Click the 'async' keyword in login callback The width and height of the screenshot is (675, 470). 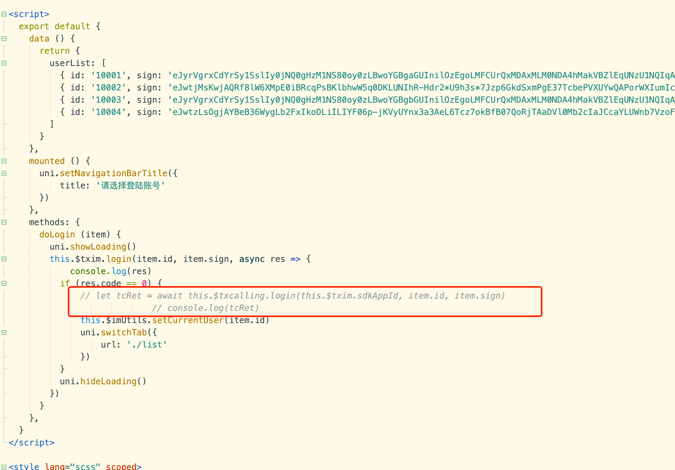coord(252,259)
